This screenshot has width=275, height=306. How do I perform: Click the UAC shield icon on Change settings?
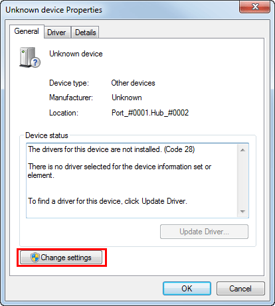35,258
